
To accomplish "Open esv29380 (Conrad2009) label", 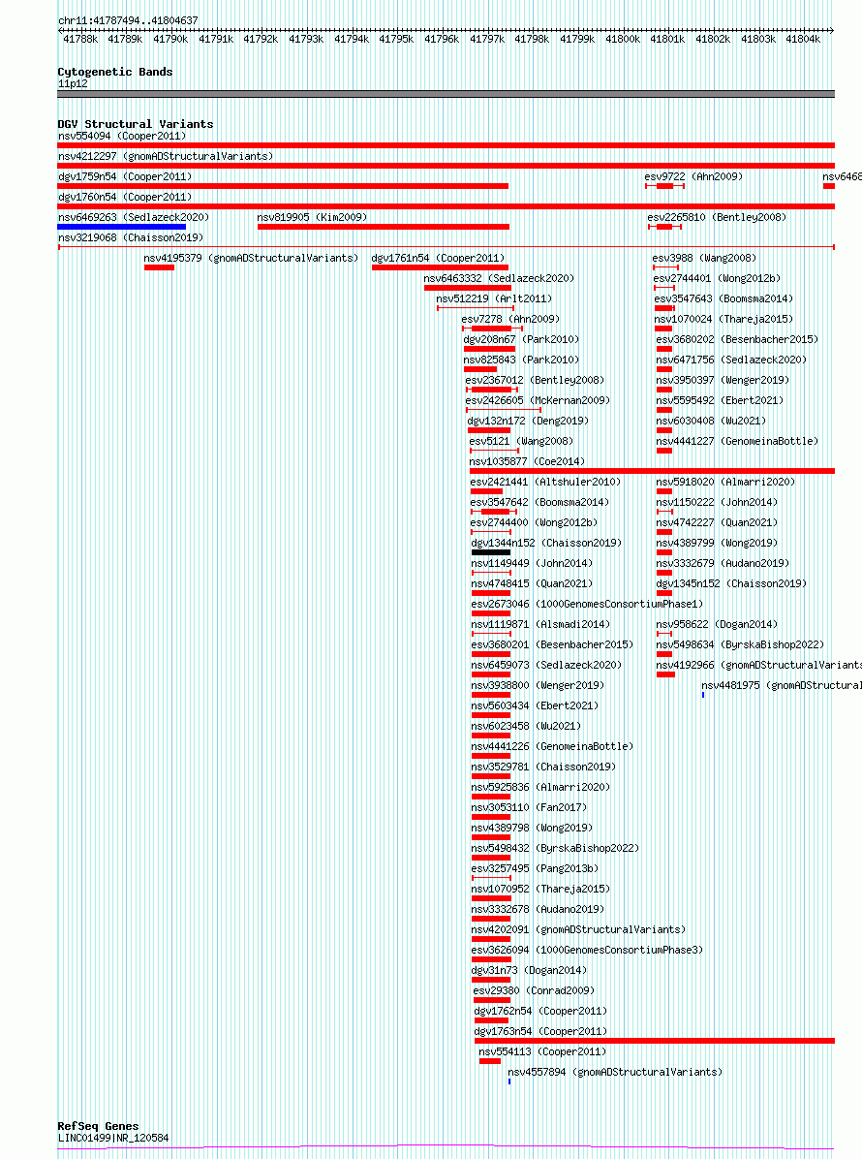I will [x=534, y=990].
